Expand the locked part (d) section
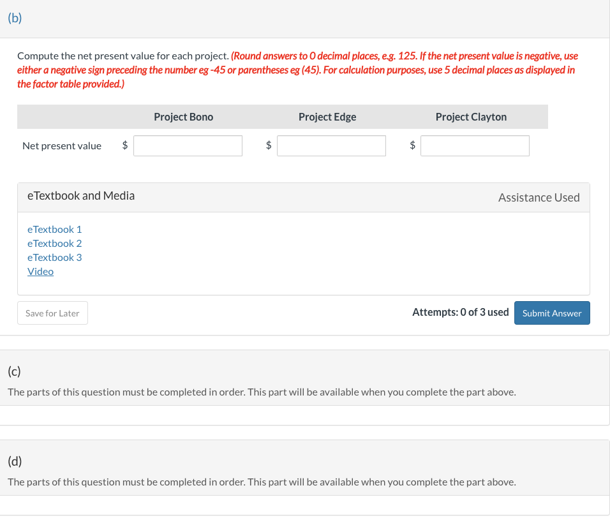Viewport: 610px width, 518px height. point(15,461)
